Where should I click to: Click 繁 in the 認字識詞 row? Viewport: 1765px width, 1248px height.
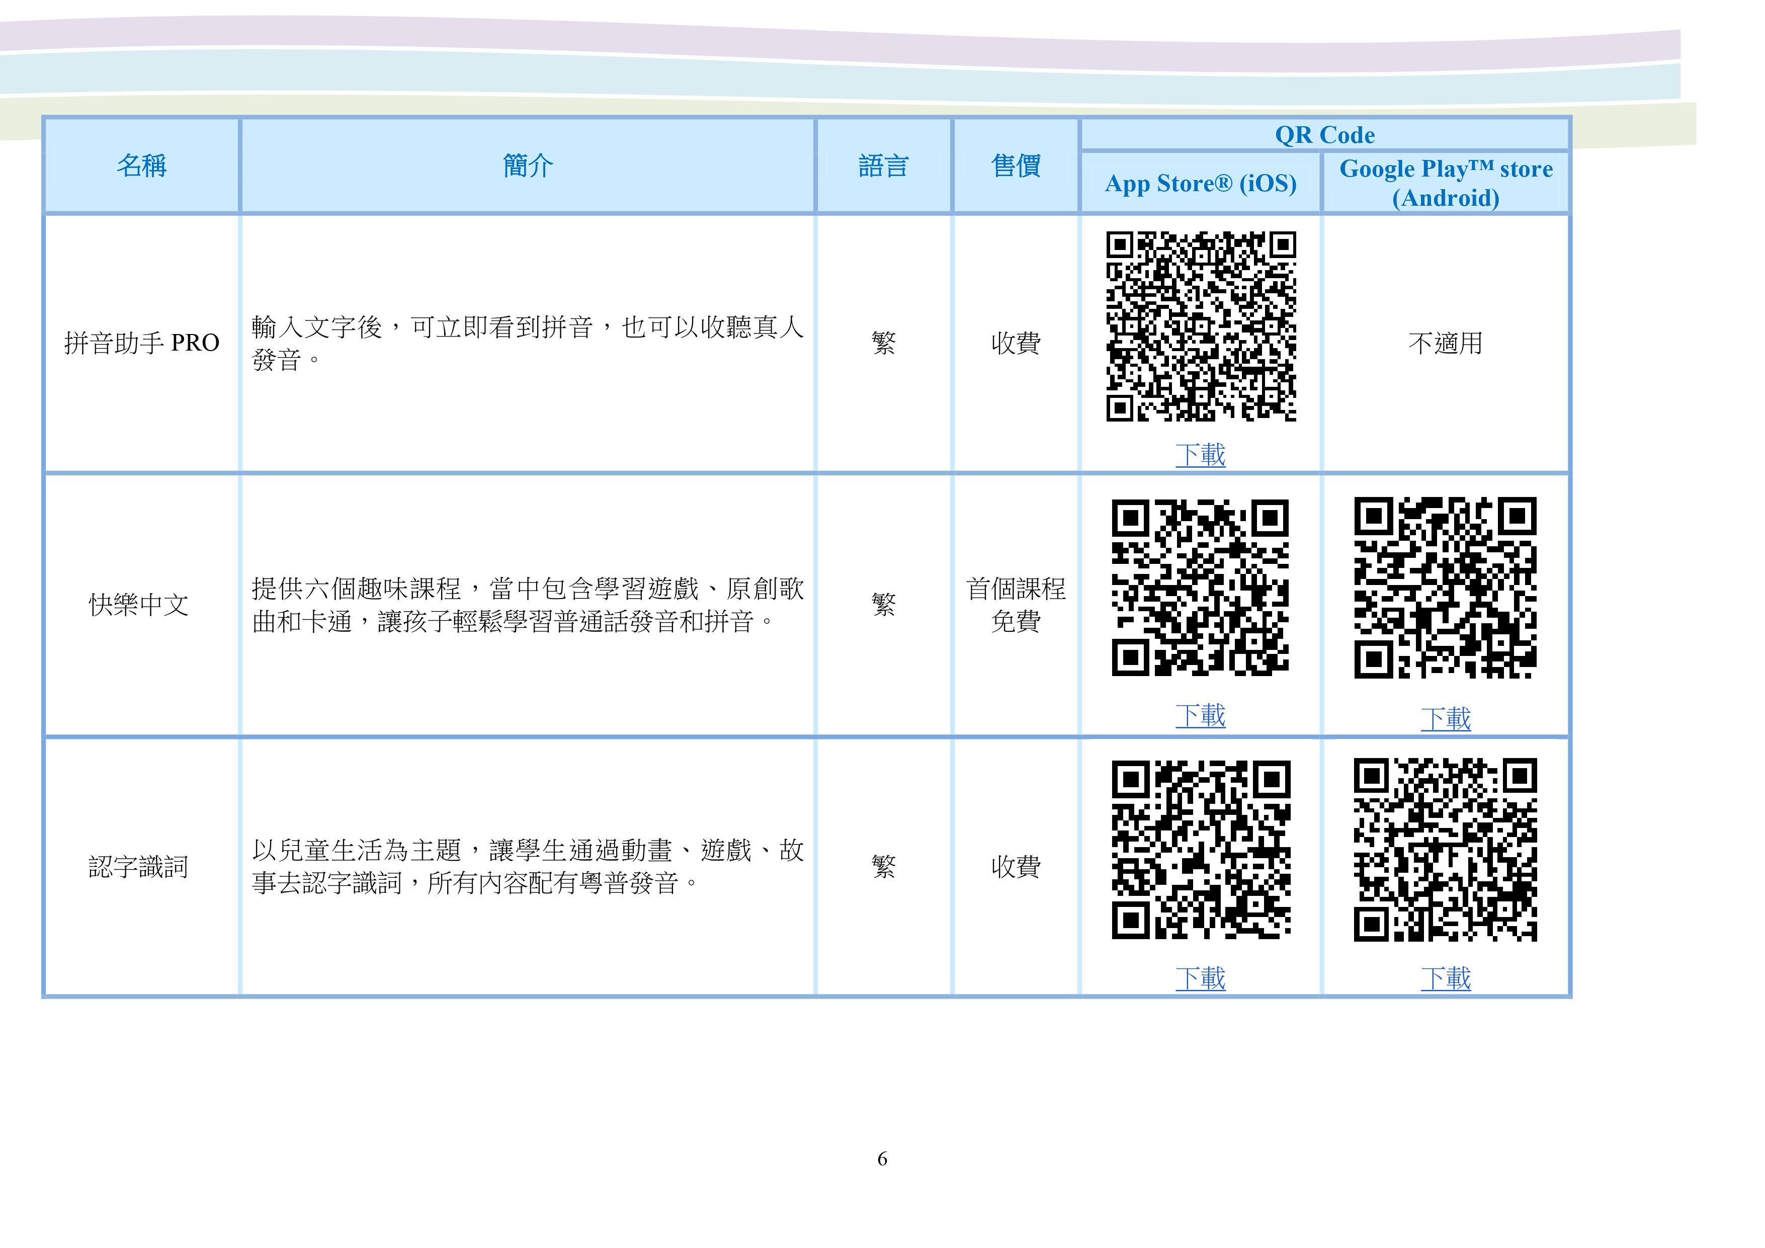click(883, 867)
